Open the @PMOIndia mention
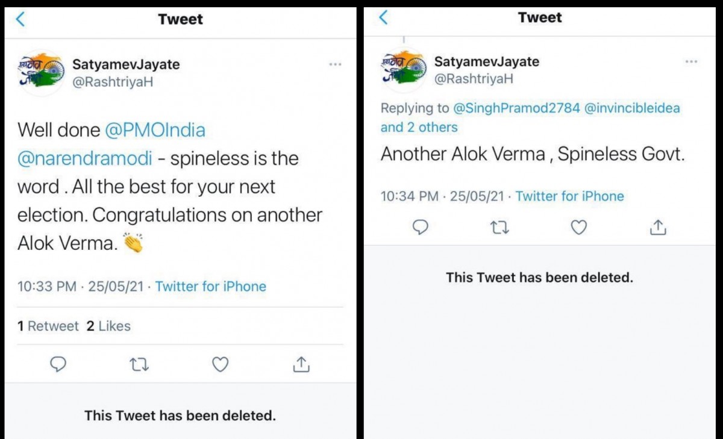The image size is (723, 439). (155, 129)
